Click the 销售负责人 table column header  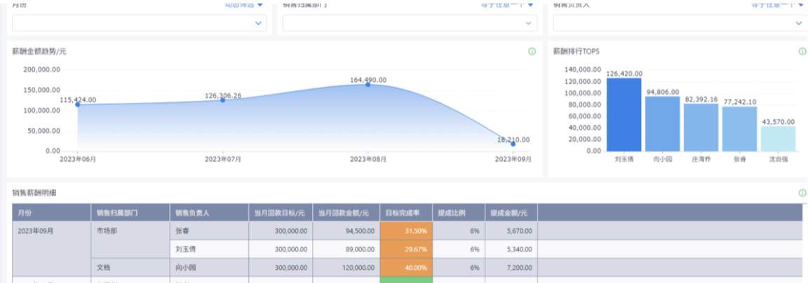point(209,212)
